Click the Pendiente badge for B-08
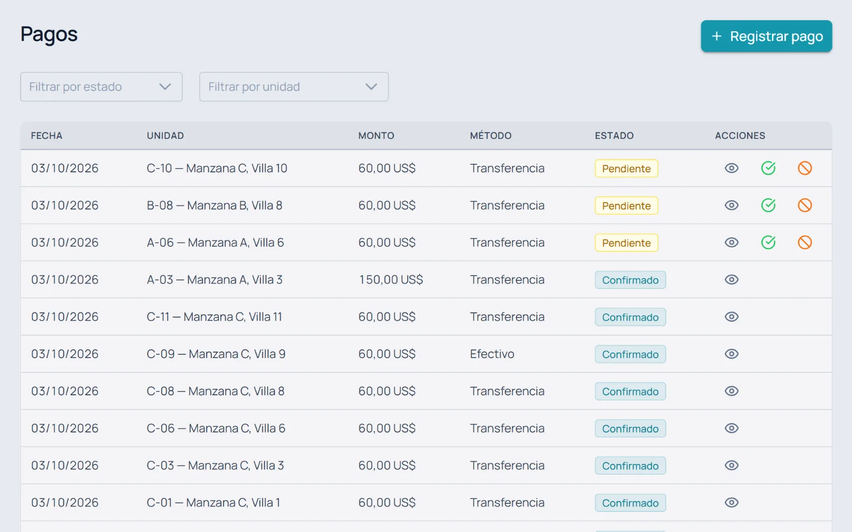The image size is (852, 532). (x=626, y=206)
